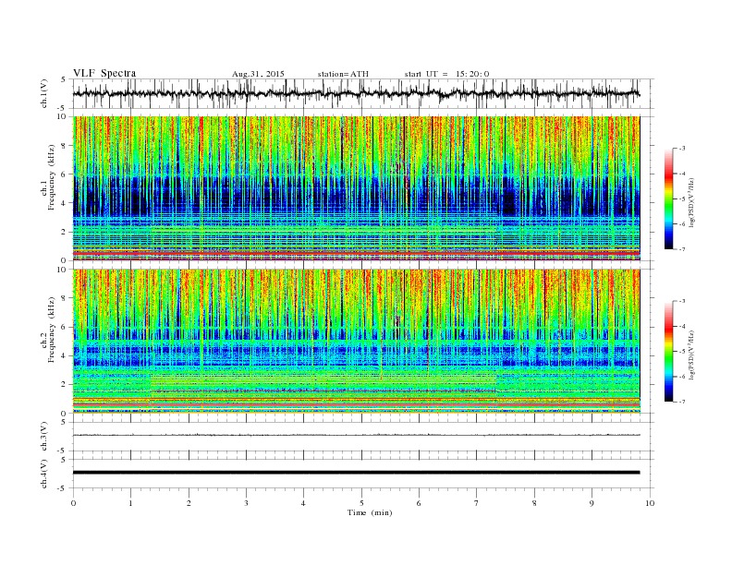Viewport: 732px width, 565px height.
Task: Click the "ch.1(V)" waveform axis label
Action: pos(44,93)
